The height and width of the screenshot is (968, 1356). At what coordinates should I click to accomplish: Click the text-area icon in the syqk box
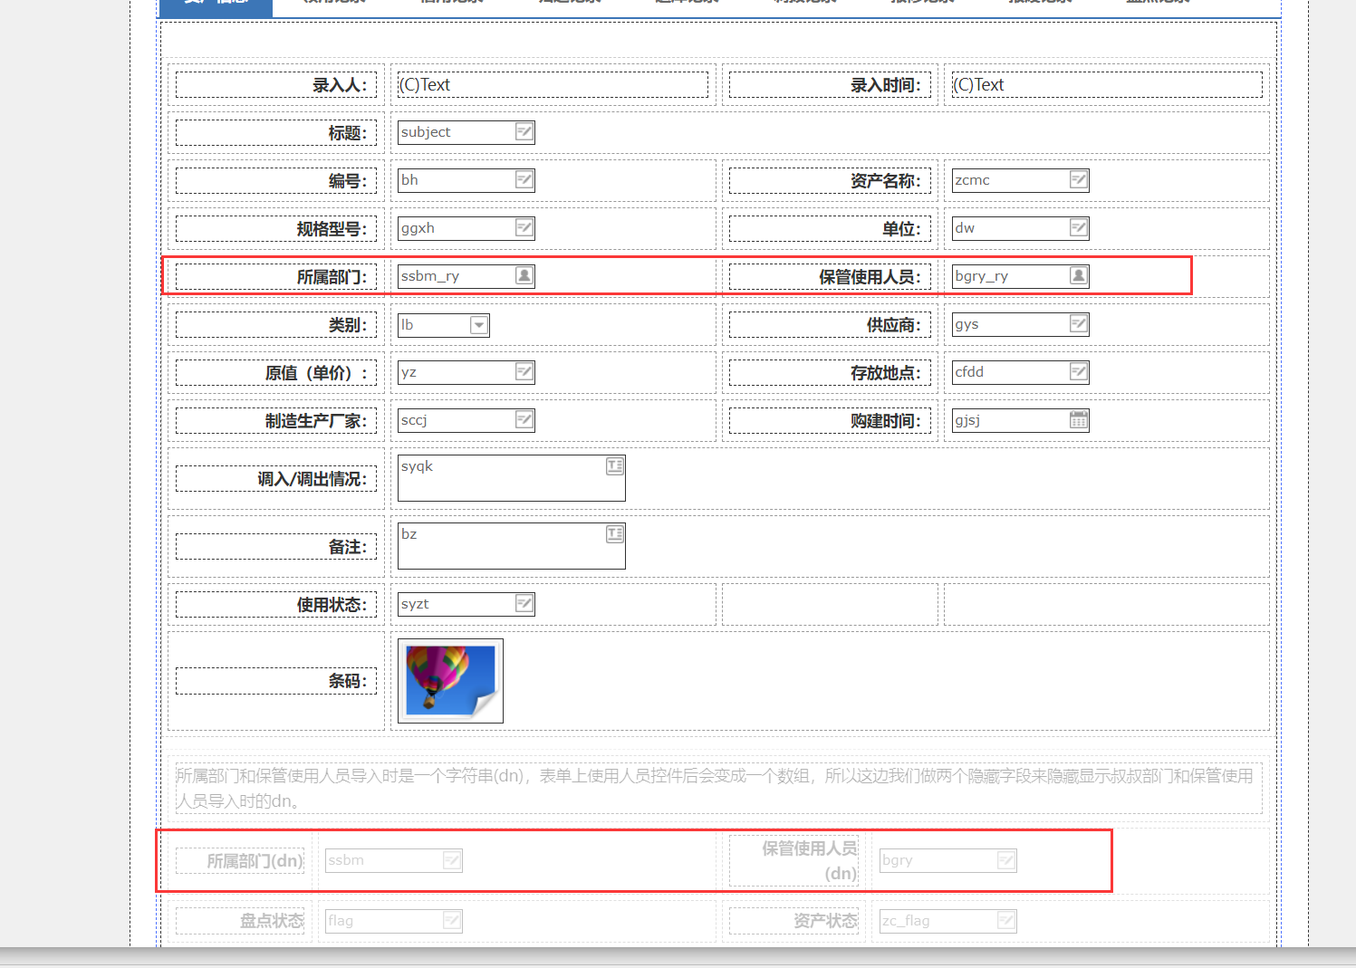pyautogui.click(x=615, y=466)
